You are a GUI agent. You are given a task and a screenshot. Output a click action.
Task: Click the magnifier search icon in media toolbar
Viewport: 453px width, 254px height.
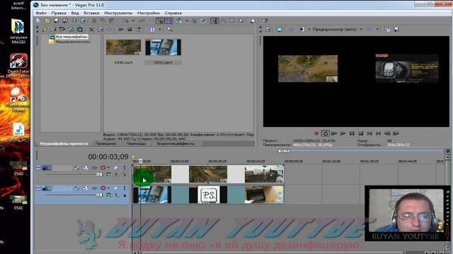pos(170,30)
